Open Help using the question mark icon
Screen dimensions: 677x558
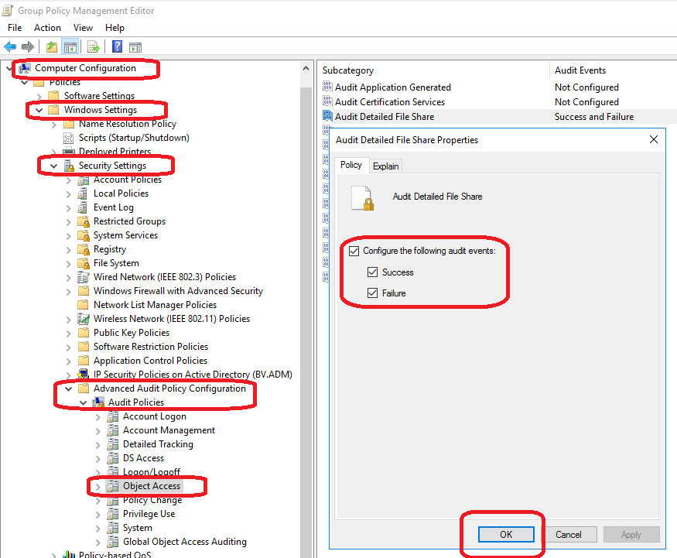[x=118, y=47]
